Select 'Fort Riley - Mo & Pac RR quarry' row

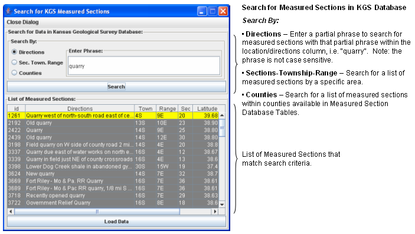click(x=113, y=188)
